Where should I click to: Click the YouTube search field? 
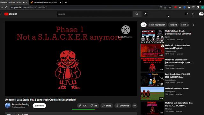pos(95,14)
